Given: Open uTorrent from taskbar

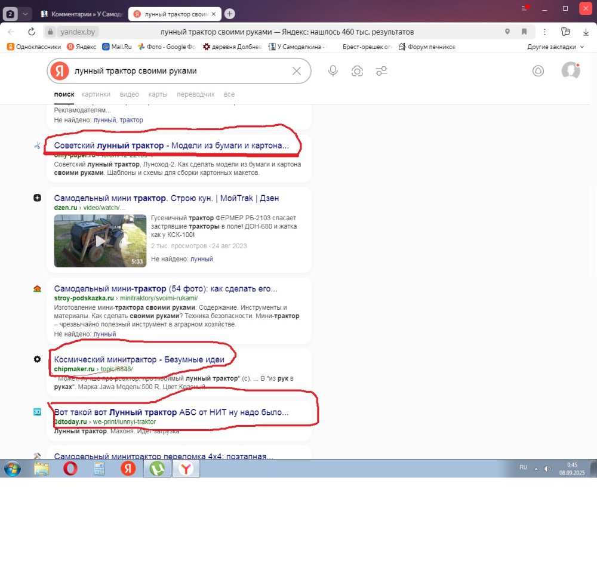Looking at the screenshot, I should (x=157, y=469).
